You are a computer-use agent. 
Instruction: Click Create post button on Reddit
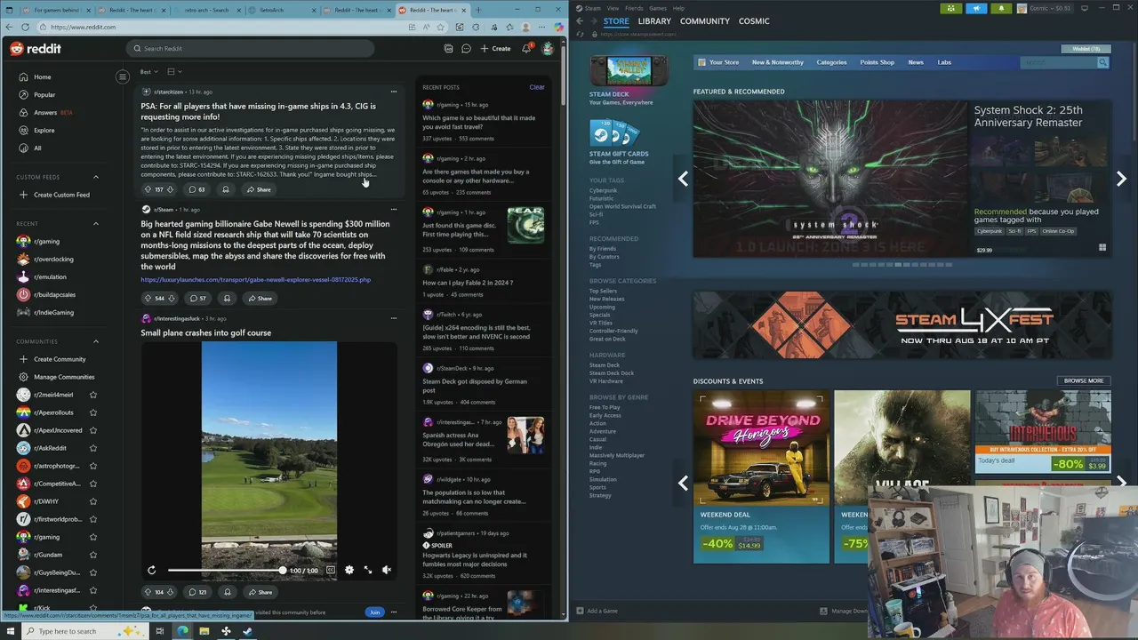coord(495,49)
